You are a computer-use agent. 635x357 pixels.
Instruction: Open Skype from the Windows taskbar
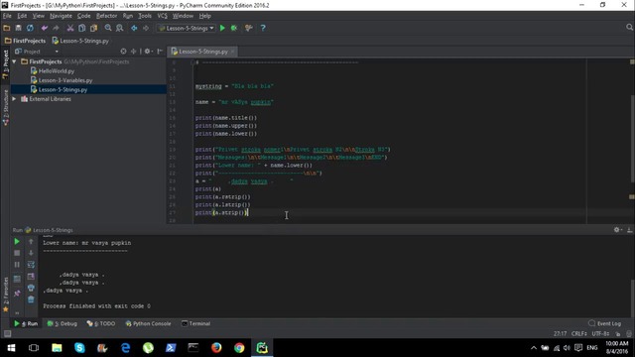(x=79, y=347)
